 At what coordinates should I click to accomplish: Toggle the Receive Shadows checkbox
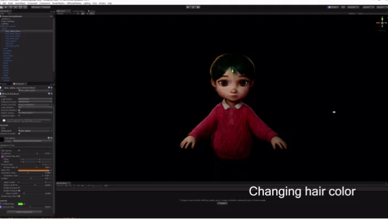tap(19, 110)
